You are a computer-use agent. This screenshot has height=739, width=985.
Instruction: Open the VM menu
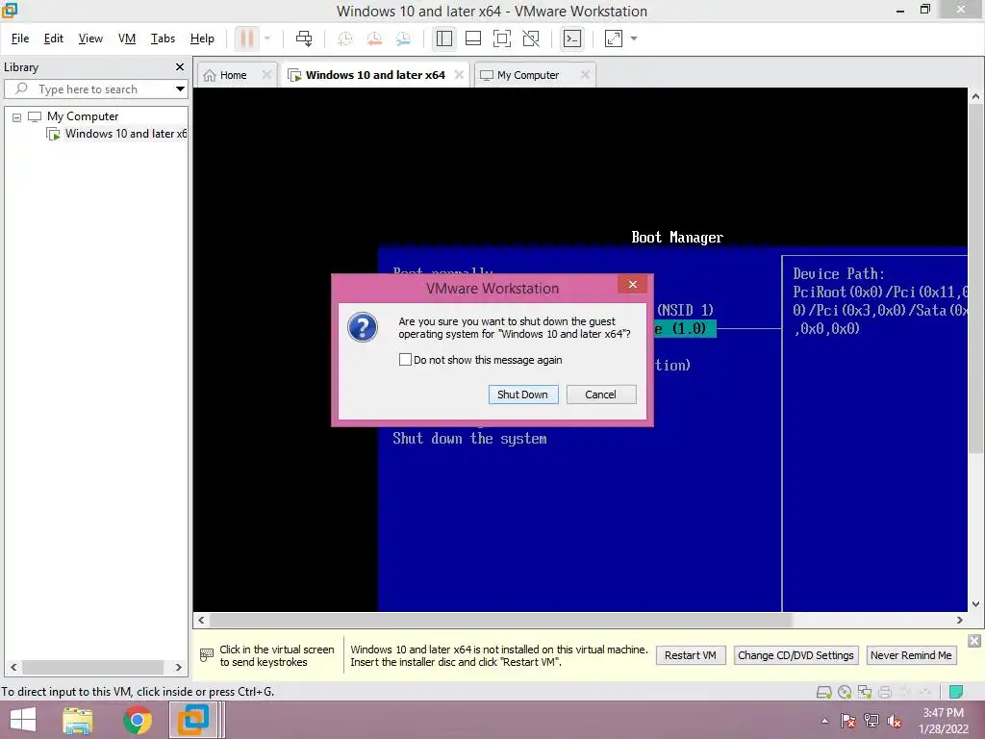[x=127, y=38]
